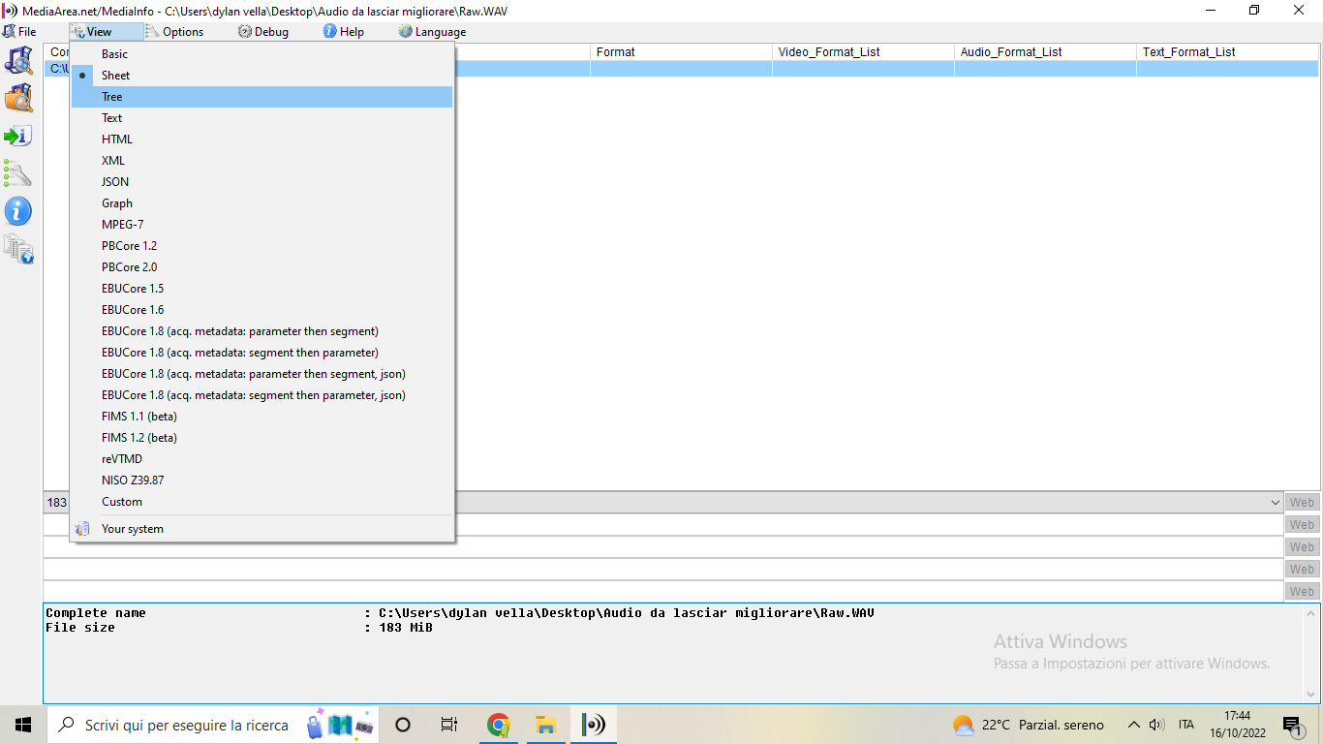Open the Help menu

[x=344, y=32]
